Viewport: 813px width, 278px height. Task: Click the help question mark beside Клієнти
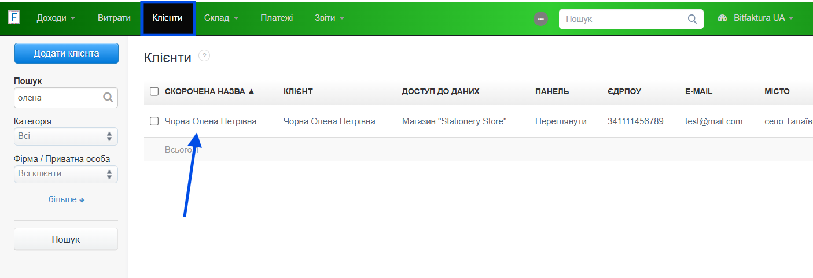[x=204, y=56]
